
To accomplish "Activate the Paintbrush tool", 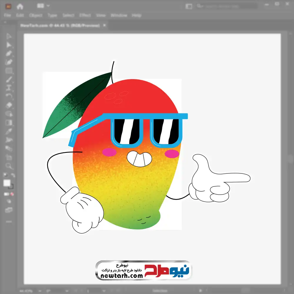I will pos(9,79).
